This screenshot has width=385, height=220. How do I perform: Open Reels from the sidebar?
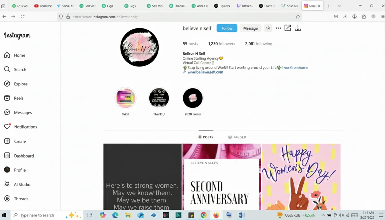[14, 98]
